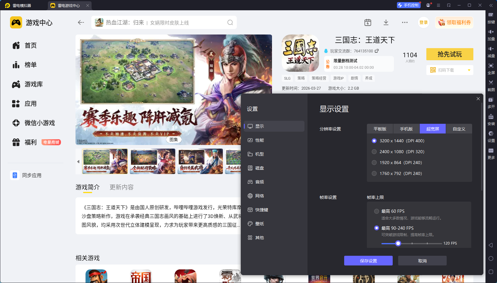
Task: Click 取消 button in settings
Action: pos(422,261)
